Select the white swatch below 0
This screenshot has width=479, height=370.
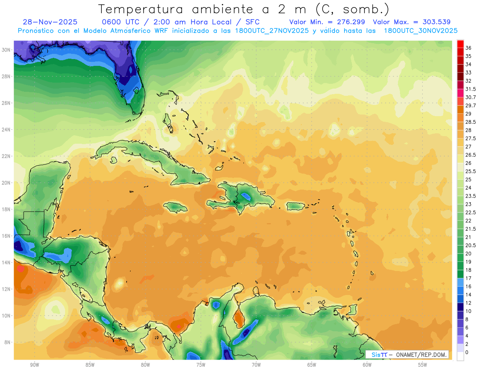pyautogui.click(x=460, y=356)
